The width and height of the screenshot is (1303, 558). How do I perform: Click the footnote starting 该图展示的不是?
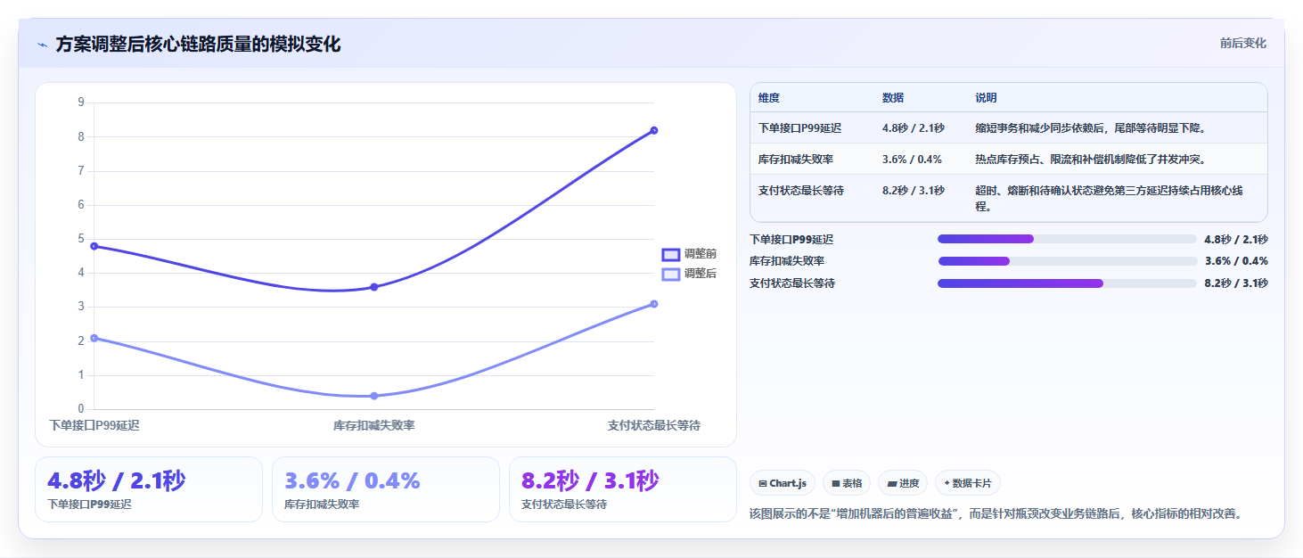point(996,514)
